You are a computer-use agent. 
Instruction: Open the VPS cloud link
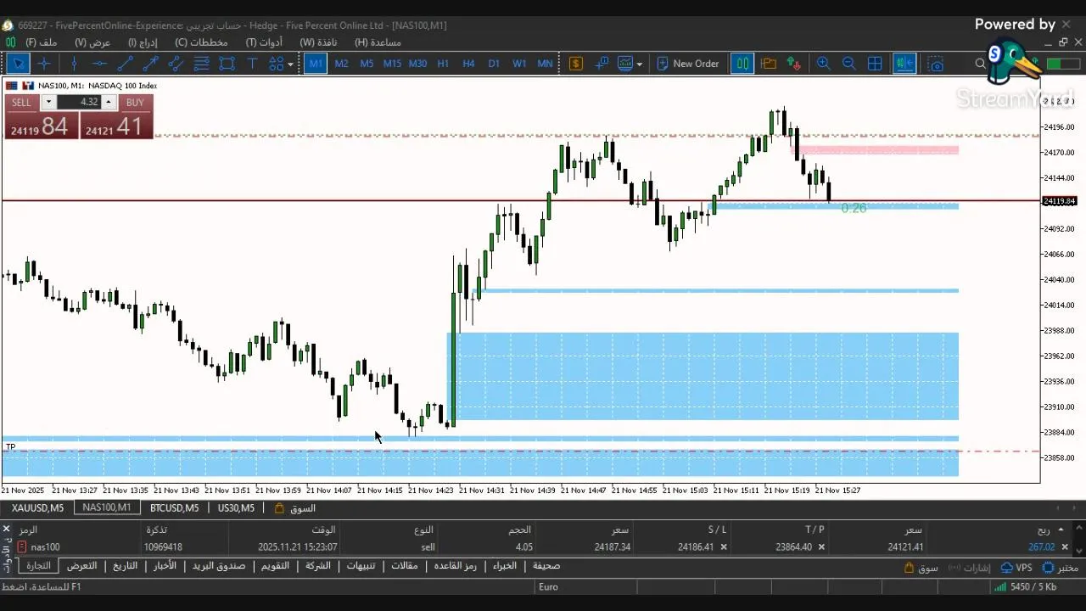click(1016, 568)
